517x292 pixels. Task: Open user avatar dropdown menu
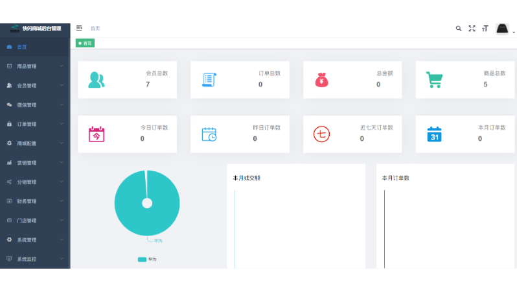(503, 29)
